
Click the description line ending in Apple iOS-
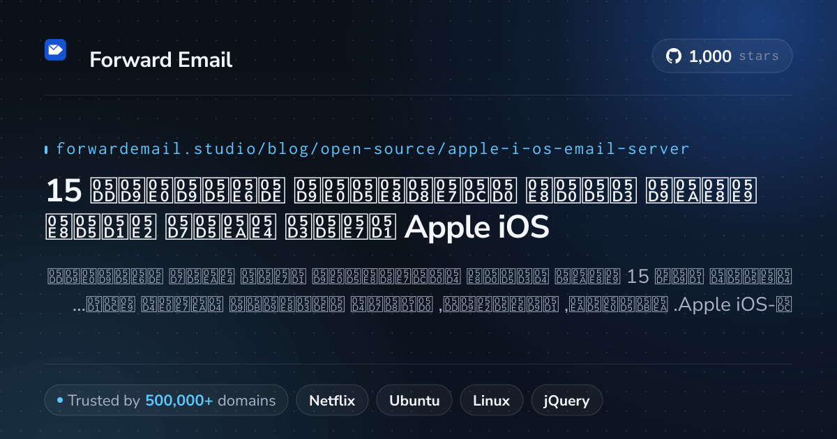(x=431, y=305)
